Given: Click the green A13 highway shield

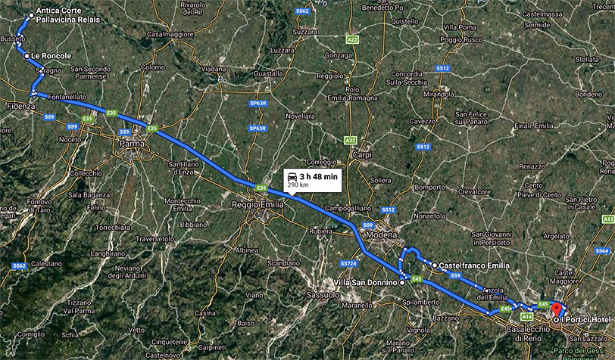Looking at the screenshot, I should pyautogui.click(x=609, y=219).
